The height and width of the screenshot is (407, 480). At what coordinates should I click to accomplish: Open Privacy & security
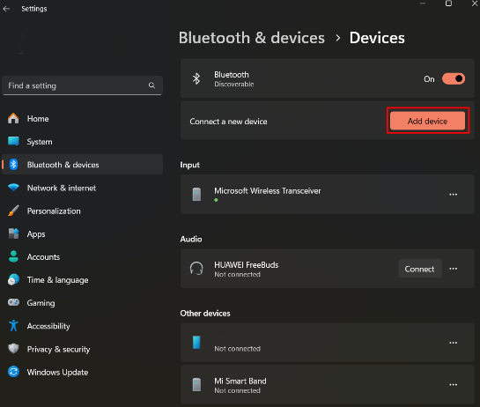click(82, 349)
